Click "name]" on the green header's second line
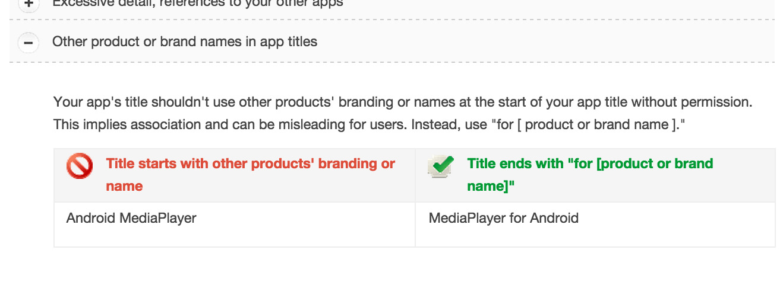The width and height of the screenshot is (783, 282). click(x=490, y=186)
